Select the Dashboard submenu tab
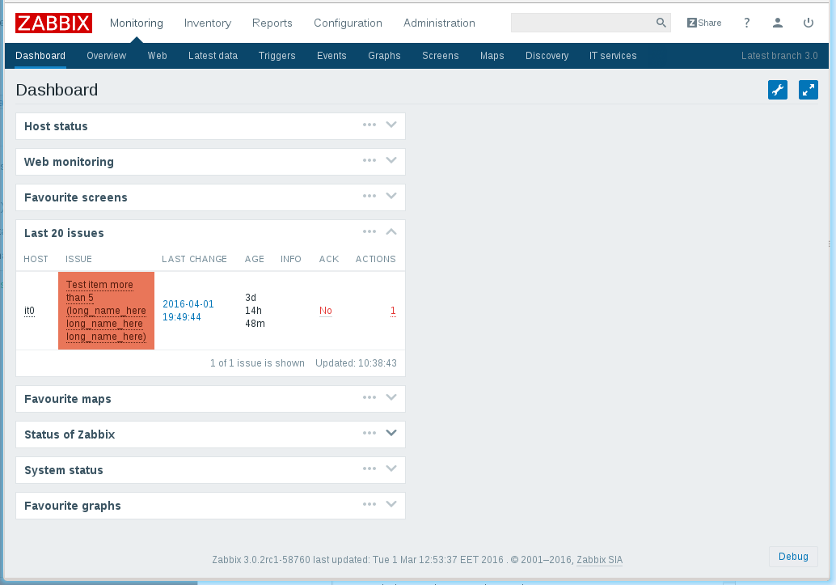836x585 pixels. click(40, 56)
